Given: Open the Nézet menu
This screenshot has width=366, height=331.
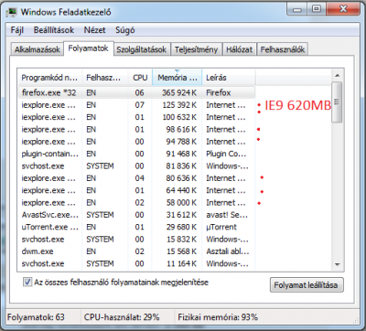Looking at the screenshot, I should (x=94, y=30).
